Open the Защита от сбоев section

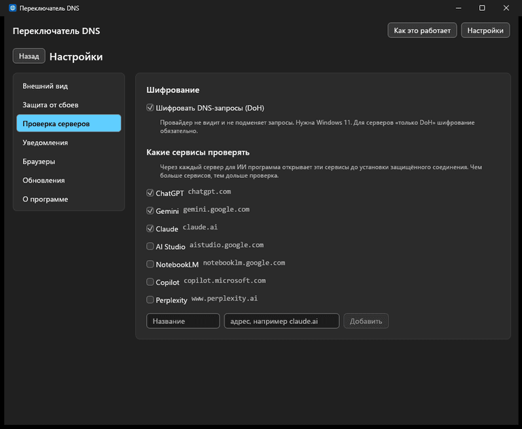pos(69,105)
